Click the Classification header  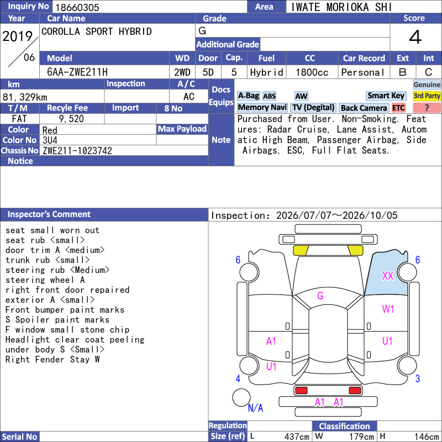coord(344,426)
